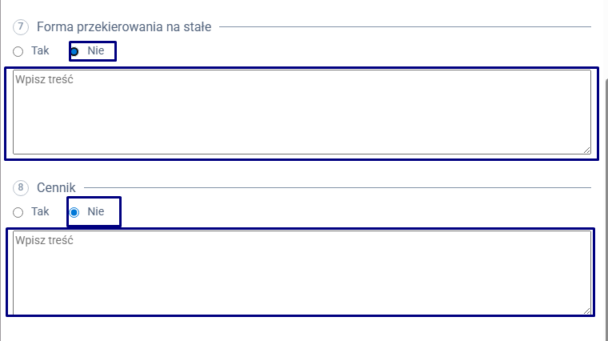
Task: Click the vertical scrollbar thumb on right edge
Action: (x=605, y=200)
